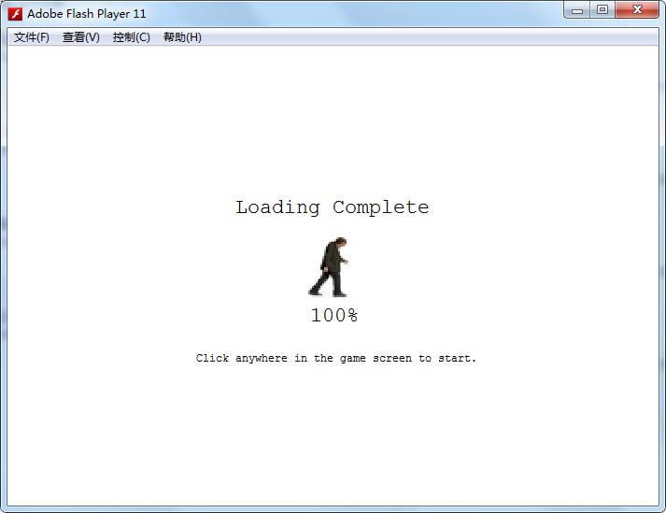Close the Adobe Flash Player window
The image size is (666, 513).
pyautogui.click(x=639, y=10)
